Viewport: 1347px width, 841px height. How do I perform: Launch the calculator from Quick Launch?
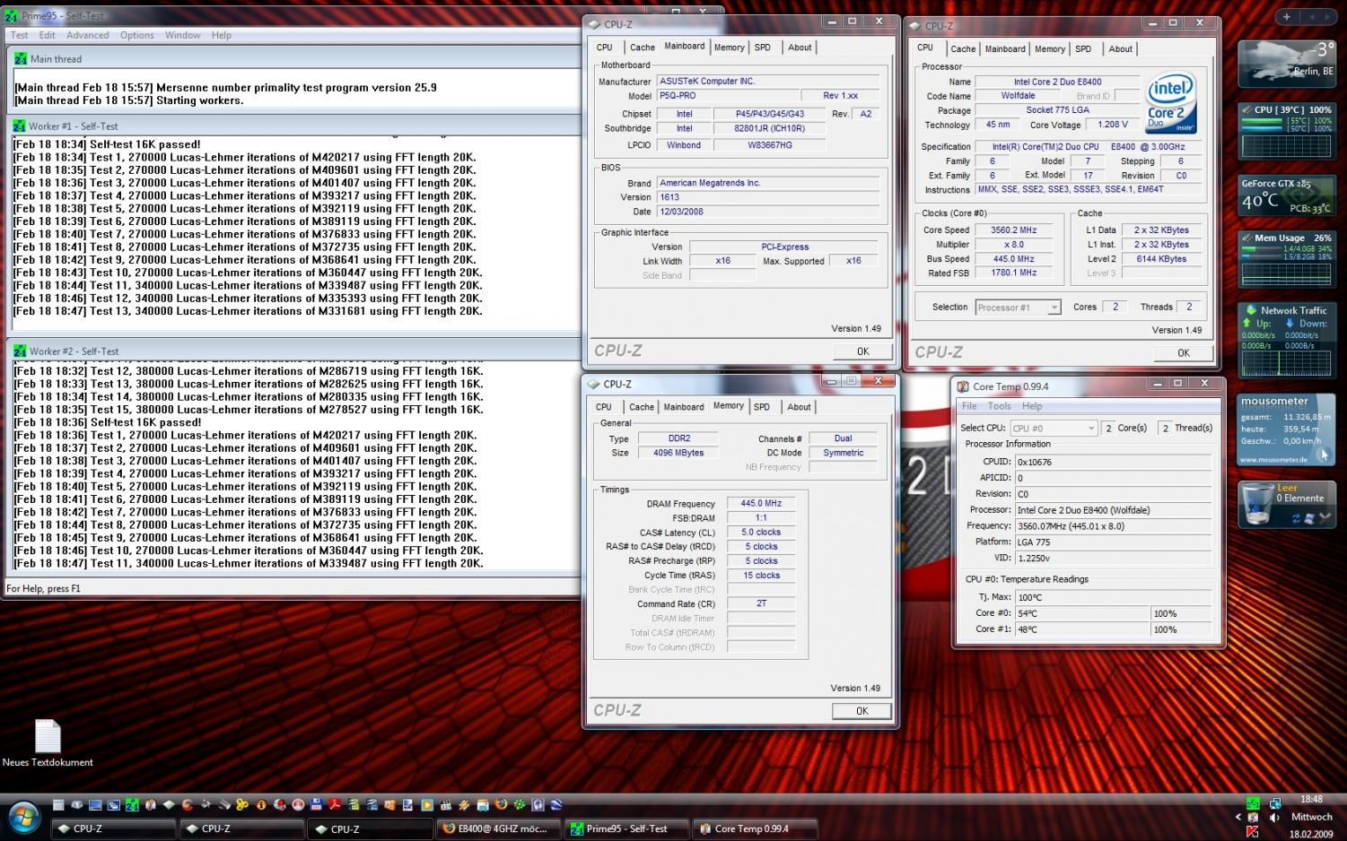pyautogui.click(x=58, y=804)
